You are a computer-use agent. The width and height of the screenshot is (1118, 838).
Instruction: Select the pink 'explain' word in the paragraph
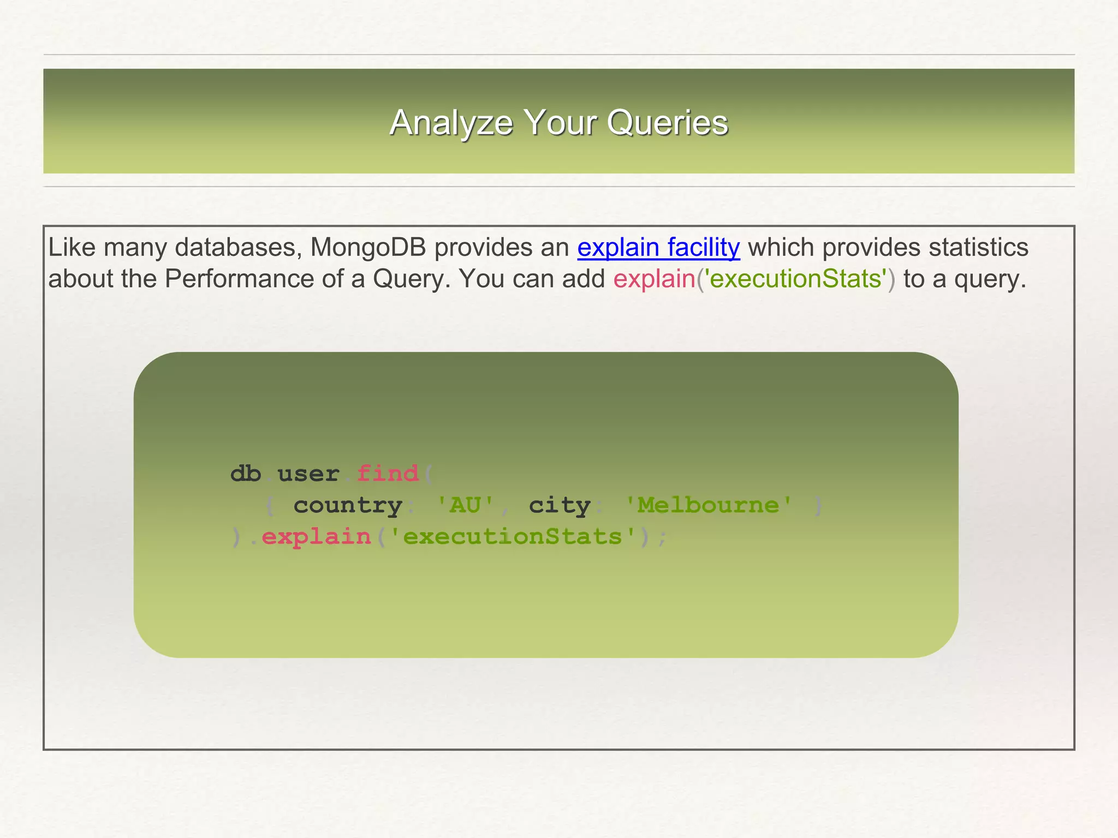coord(654,279)
